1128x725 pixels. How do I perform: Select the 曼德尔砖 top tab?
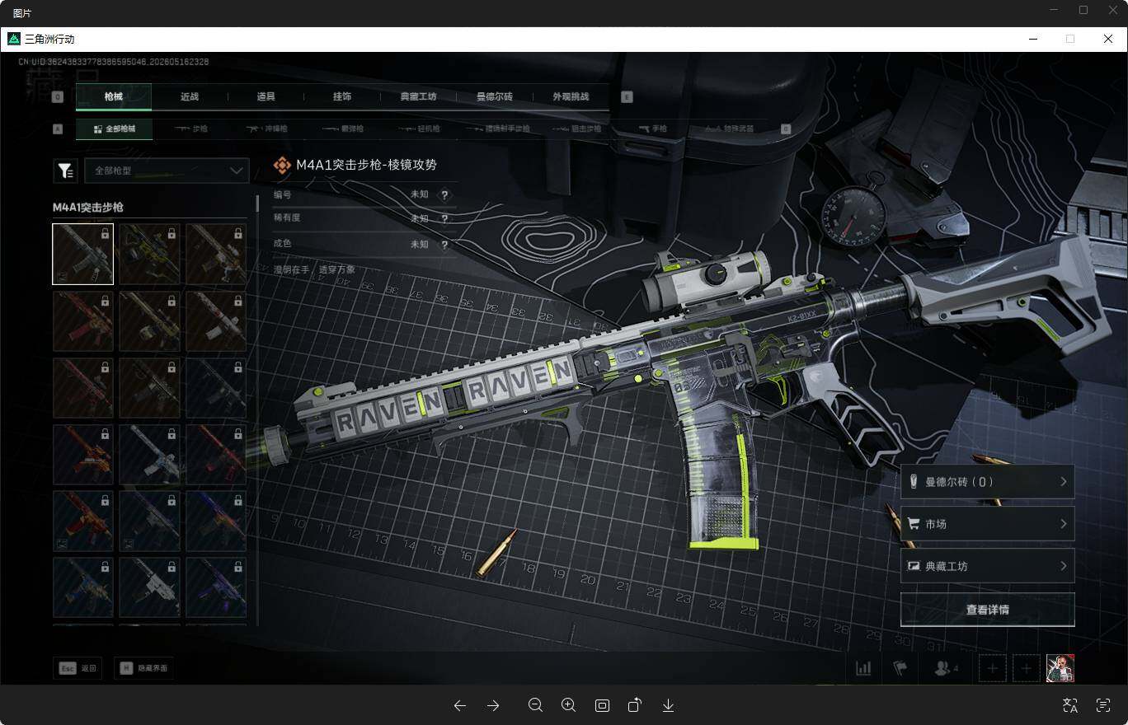tap(495, 96)
